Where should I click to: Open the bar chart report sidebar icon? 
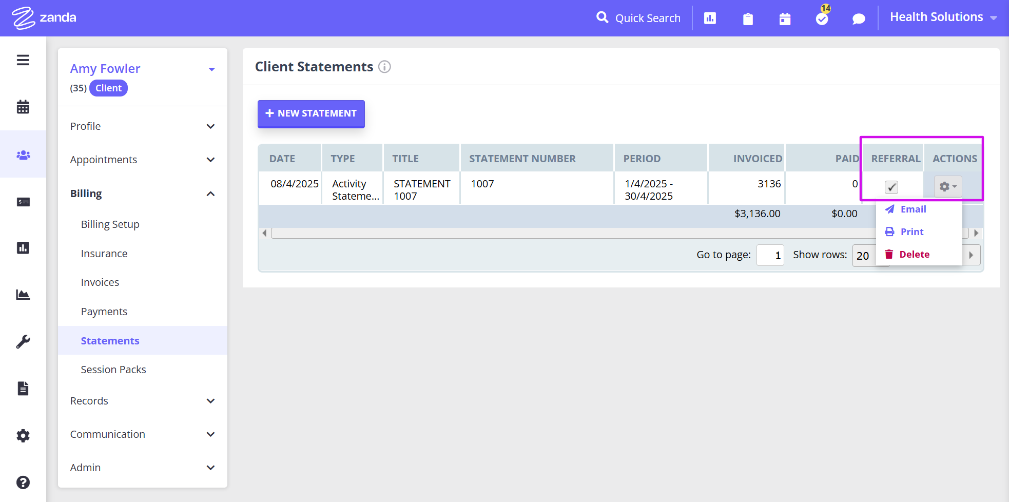click(x=23, y=248)
